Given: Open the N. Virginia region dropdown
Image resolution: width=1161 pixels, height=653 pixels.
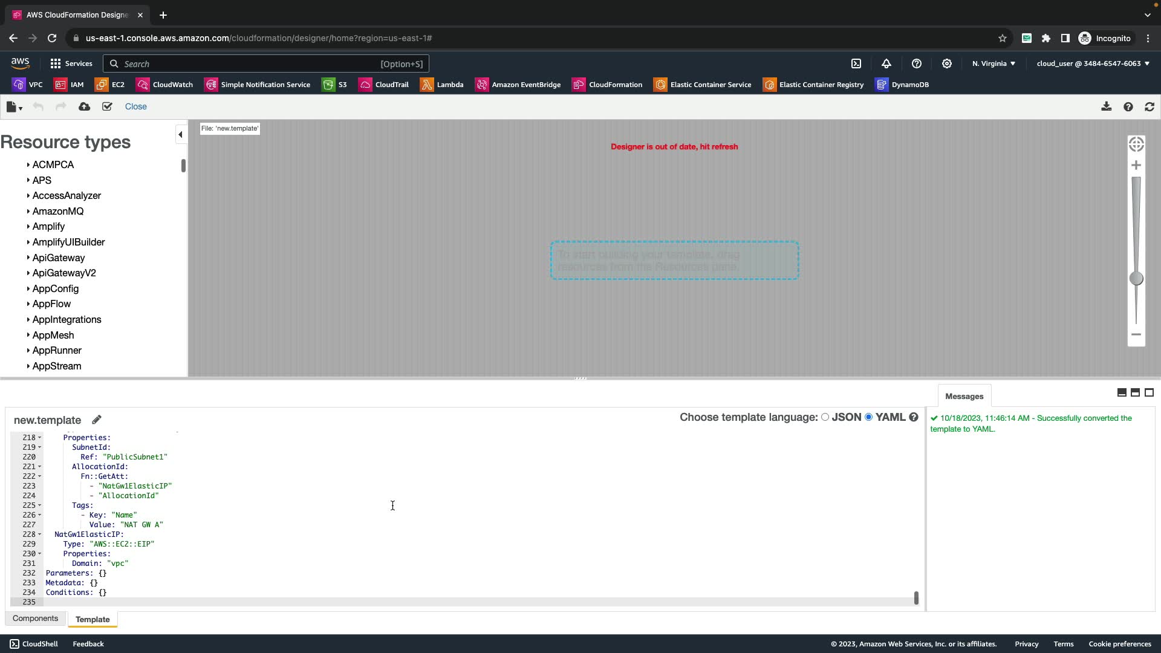Looking at the screenshot, I should pyautogui.click(x=994, y=63).
